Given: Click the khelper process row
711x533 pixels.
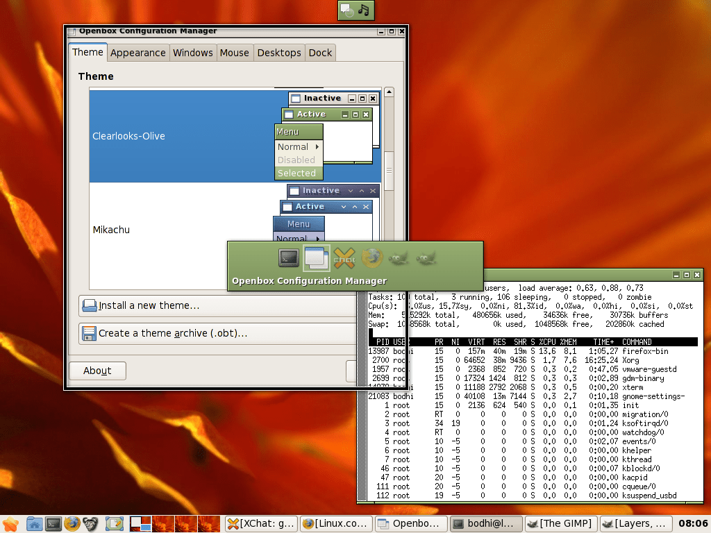Looking at the screenshot, I should [533, 450].
